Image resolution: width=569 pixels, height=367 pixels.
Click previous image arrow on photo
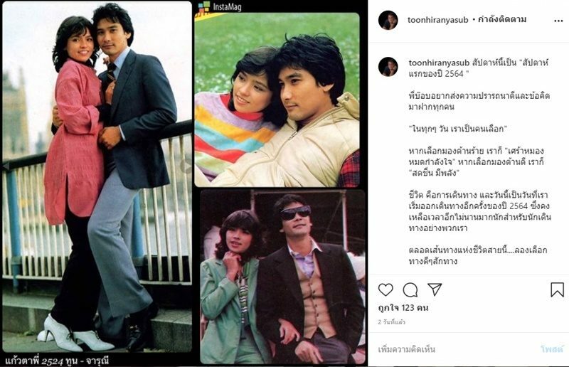pos(6,166)
